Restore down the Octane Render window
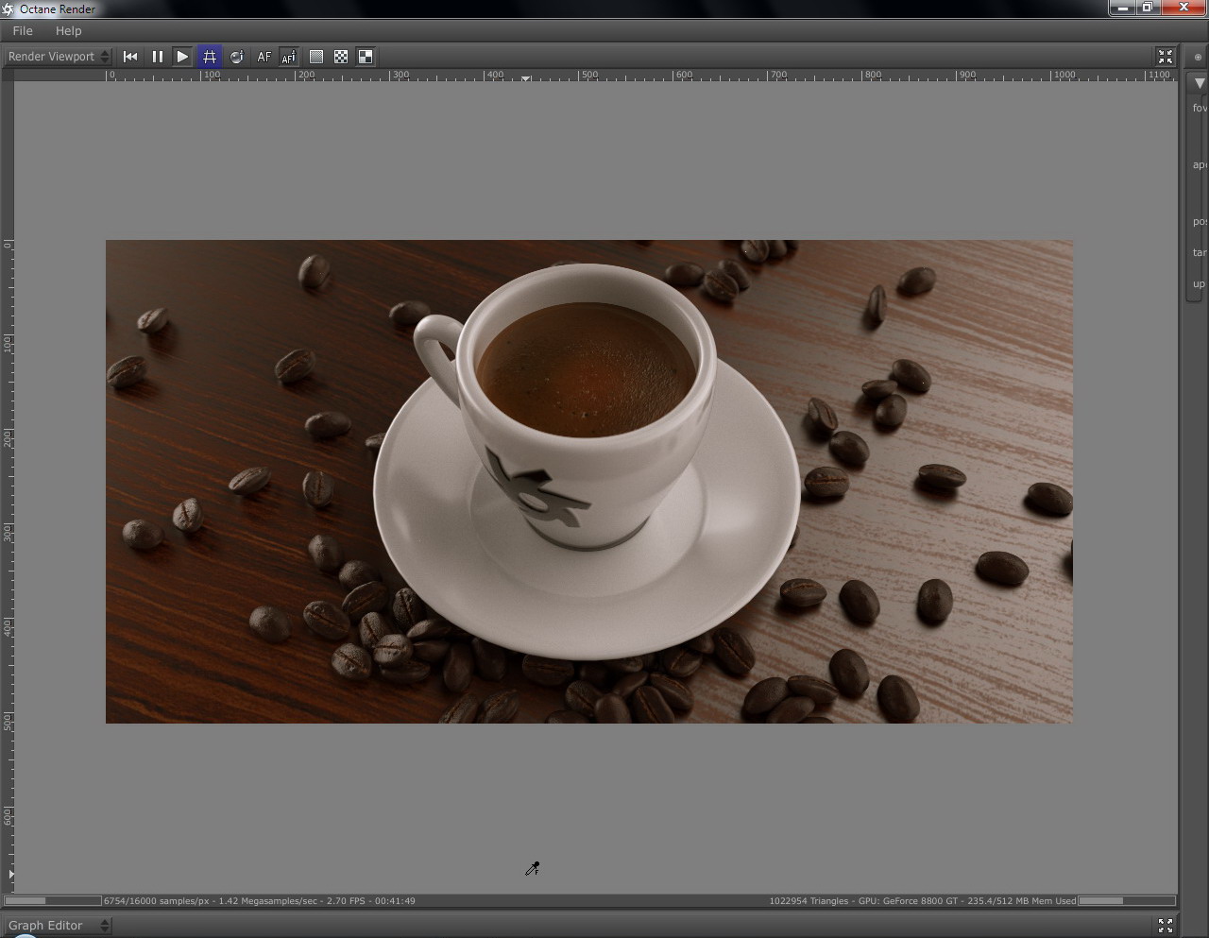Screen dimensions: 1209x938 pos(1148,8)
